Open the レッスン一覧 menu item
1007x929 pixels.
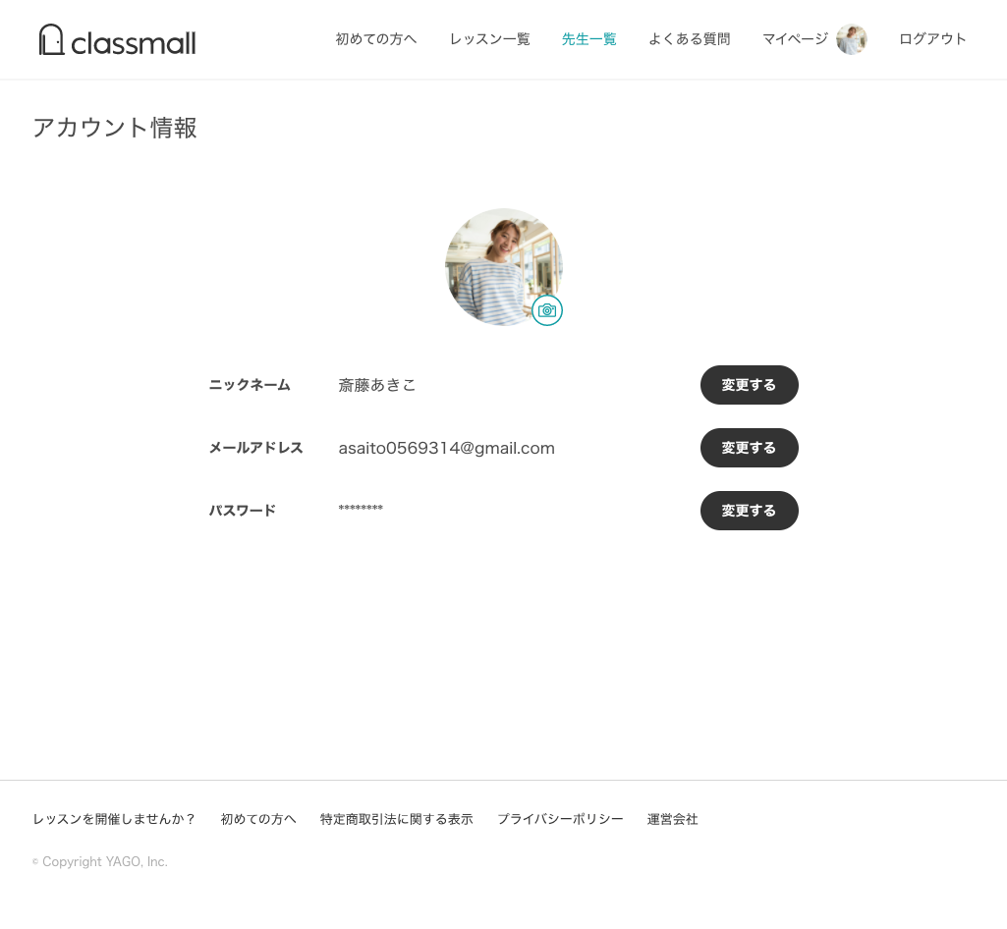[489, 39]
